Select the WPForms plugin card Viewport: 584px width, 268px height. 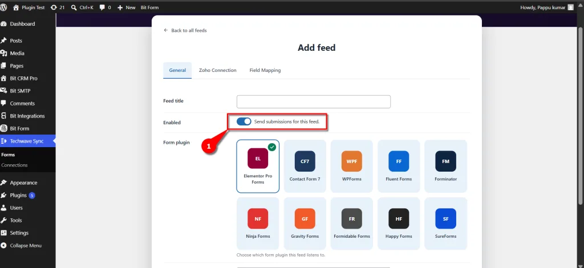(351, 167)
